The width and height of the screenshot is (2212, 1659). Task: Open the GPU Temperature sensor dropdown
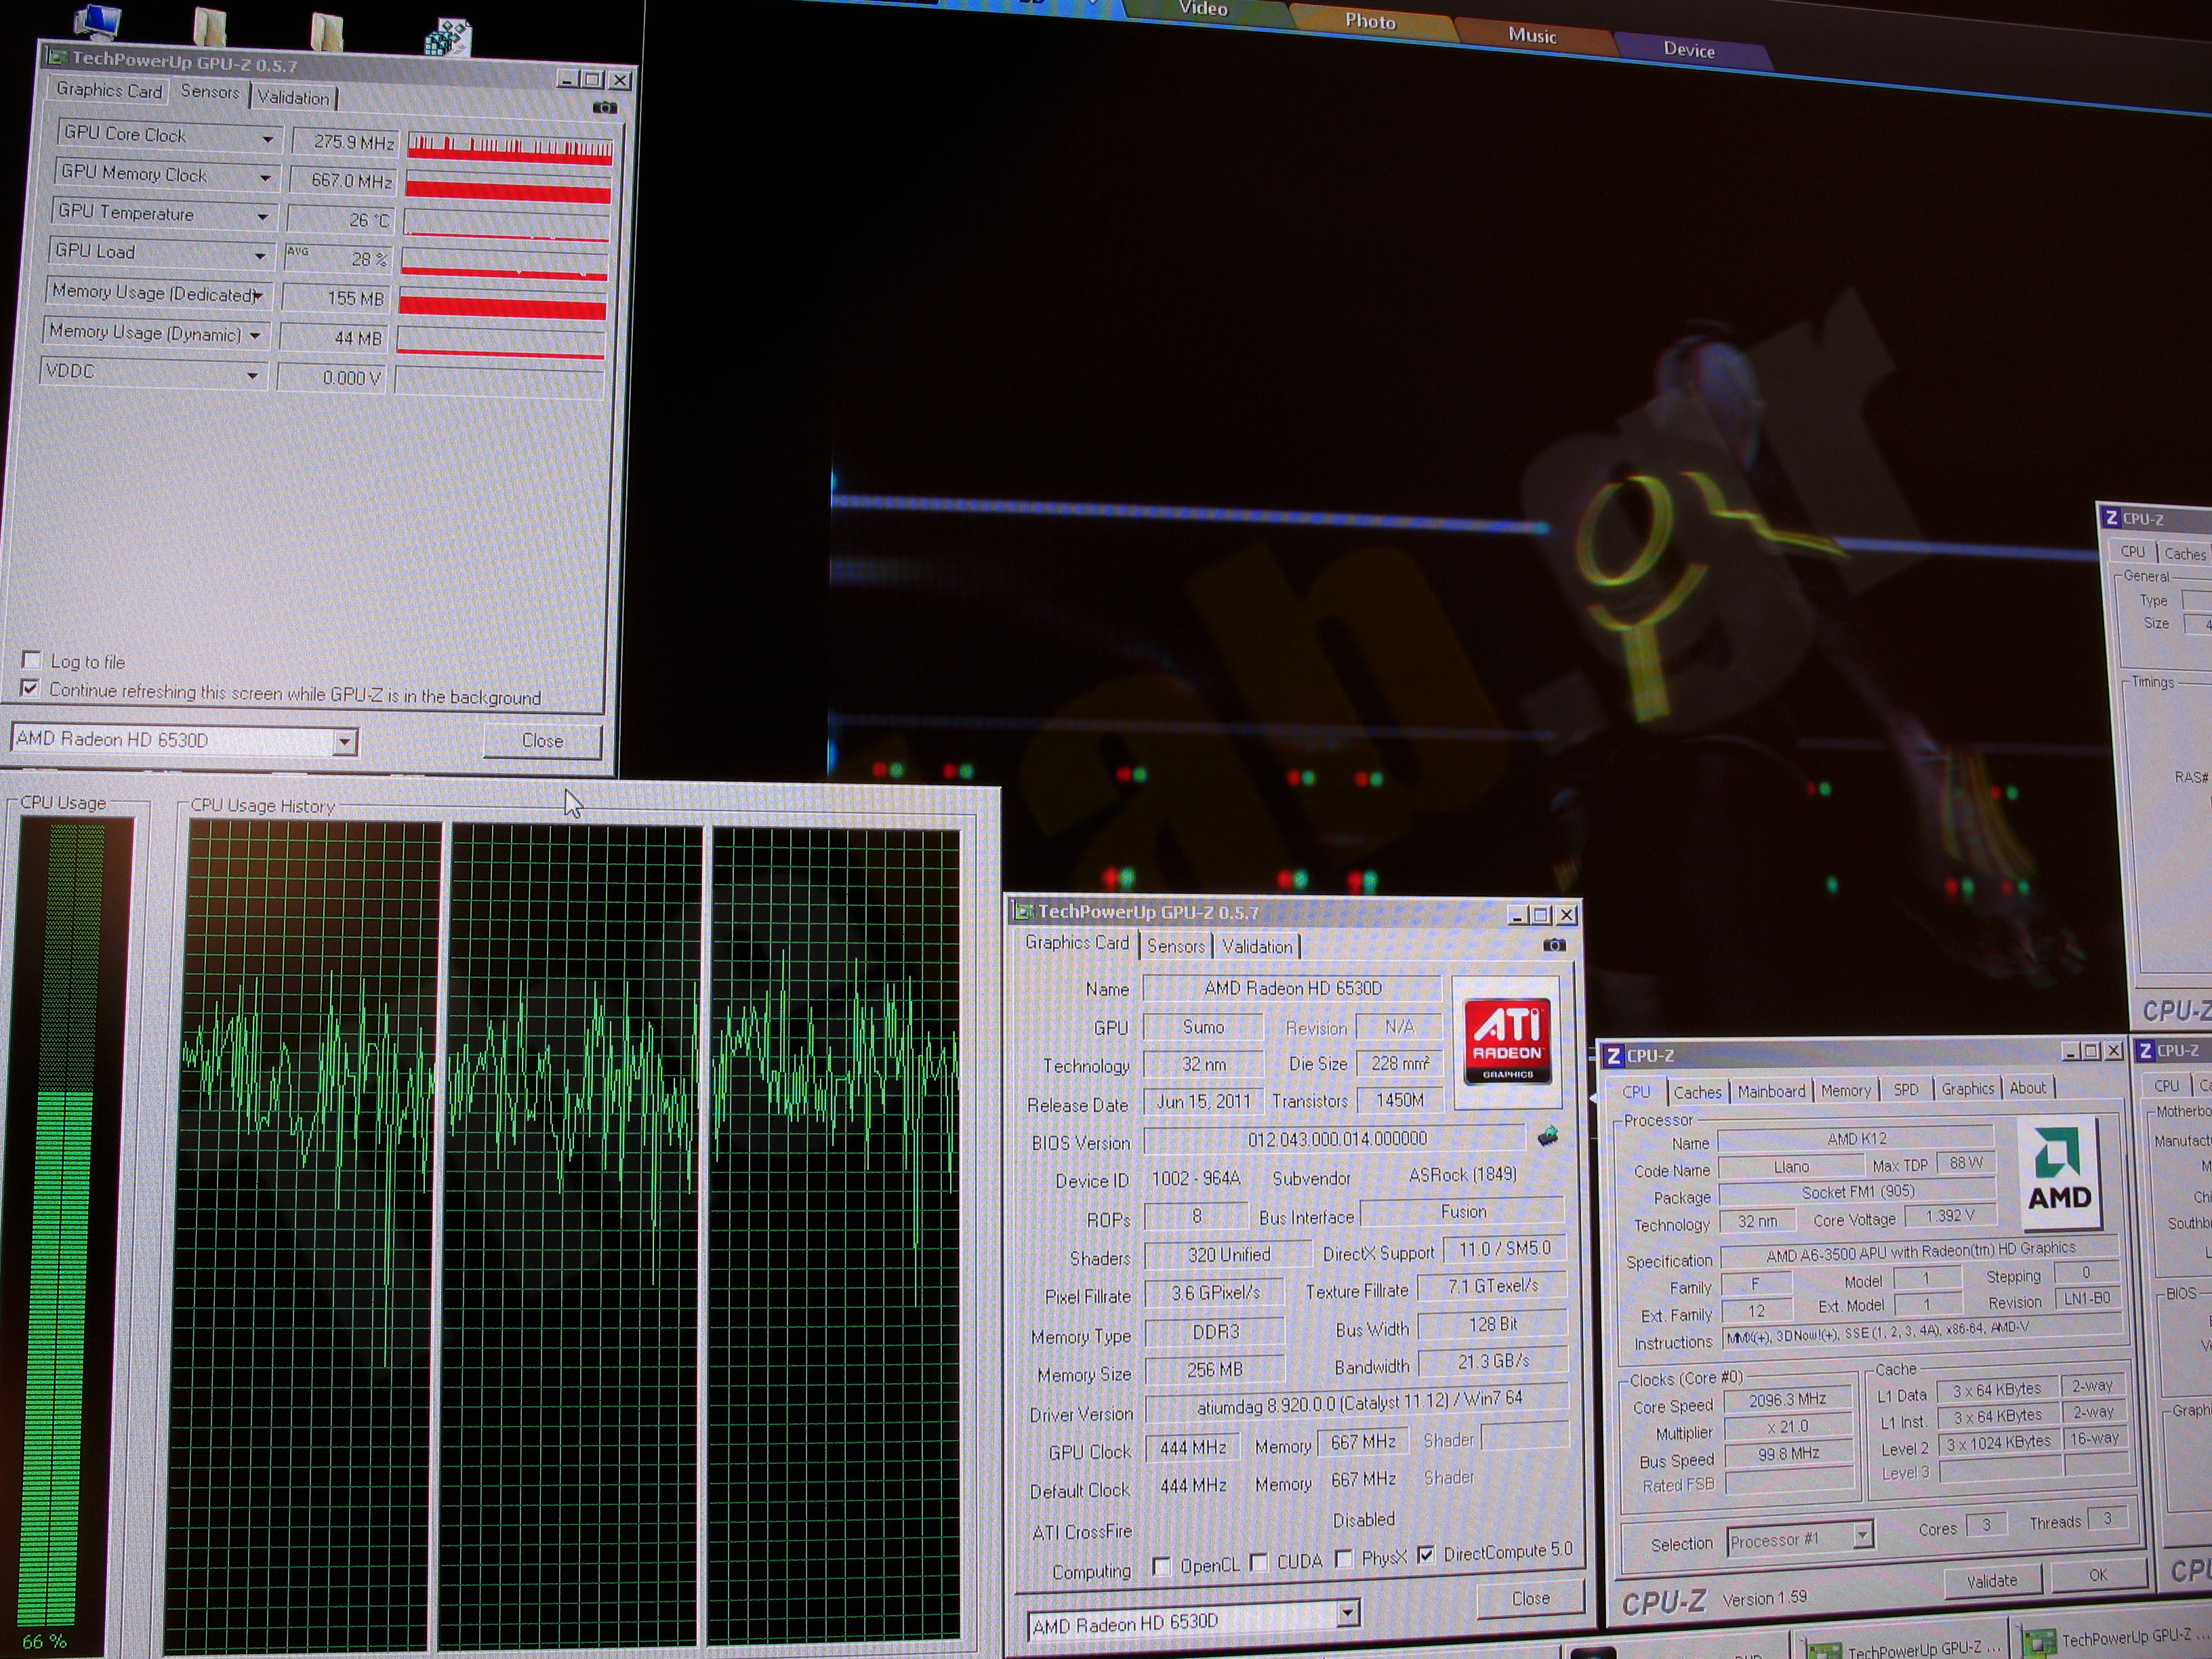point(262,216)
